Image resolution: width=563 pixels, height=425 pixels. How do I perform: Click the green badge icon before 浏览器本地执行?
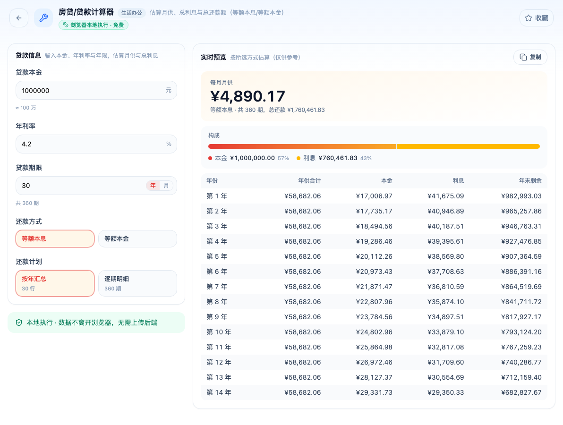point(65,25)
